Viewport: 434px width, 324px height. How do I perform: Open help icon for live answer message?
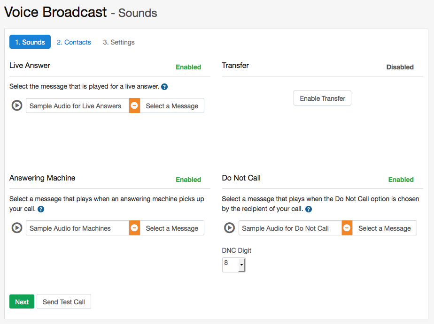pyautogui.click(x=164, y=87)
